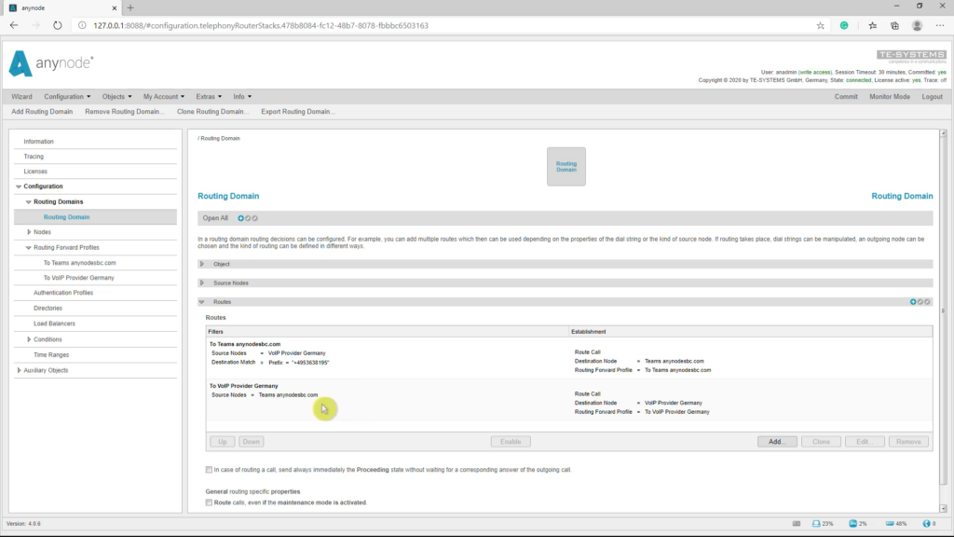Image resolution: width=954 pixels, height=537 pixels.
Task: Click the keyboard icon in the status bar
Action: [797, 524]
